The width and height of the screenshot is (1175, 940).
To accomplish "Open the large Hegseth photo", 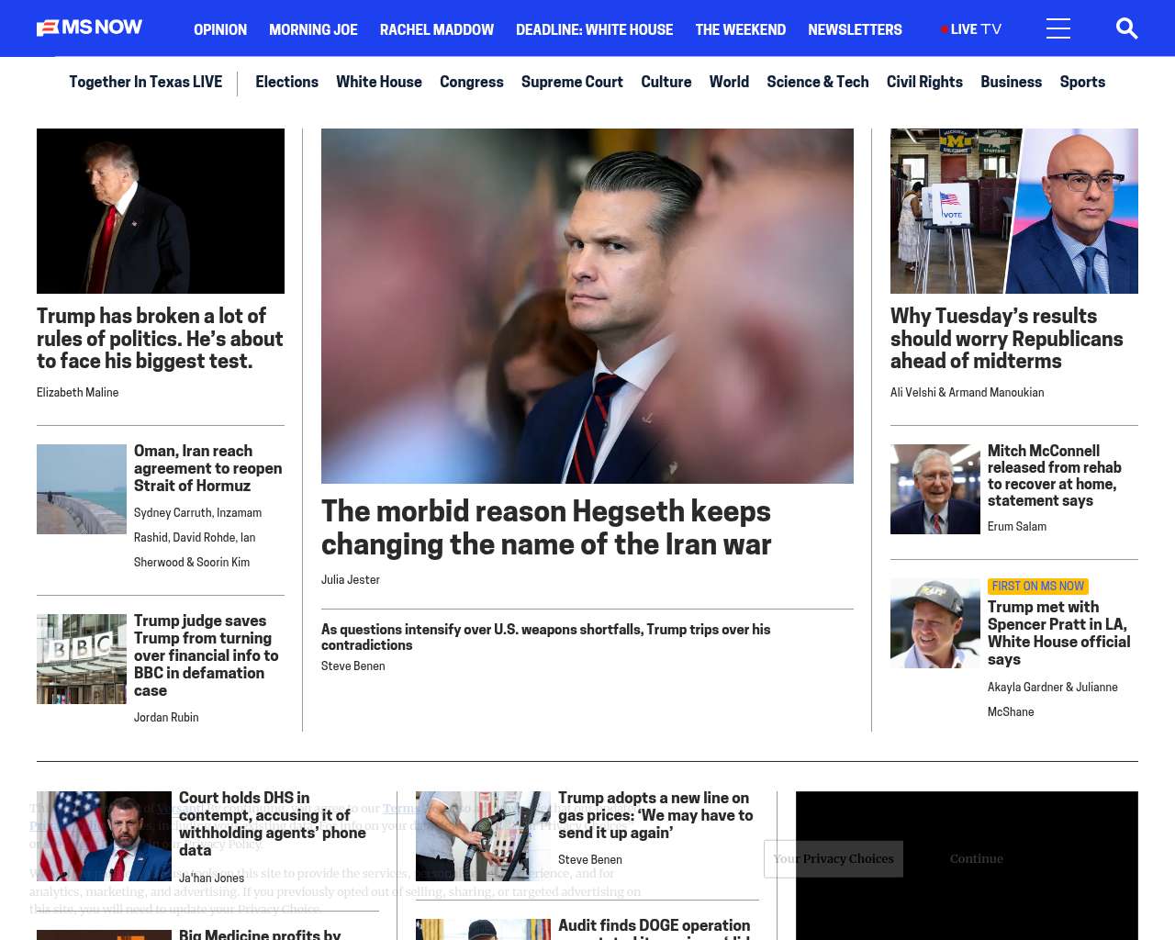I will coord(587,306).
